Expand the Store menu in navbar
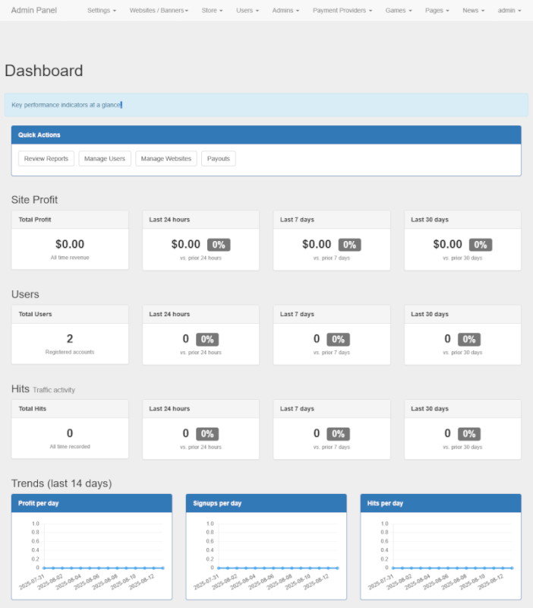Screen dimensions: 533x608 212,11
